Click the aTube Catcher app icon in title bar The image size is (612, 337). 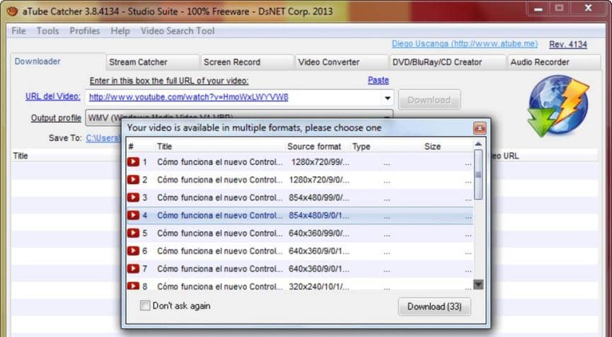click(x=12, y=11)
